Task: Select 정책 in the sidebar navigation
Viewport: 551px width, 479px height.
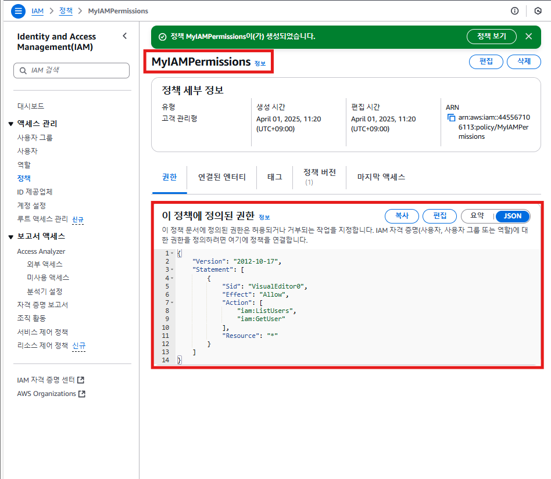Action: pos(24,178)
